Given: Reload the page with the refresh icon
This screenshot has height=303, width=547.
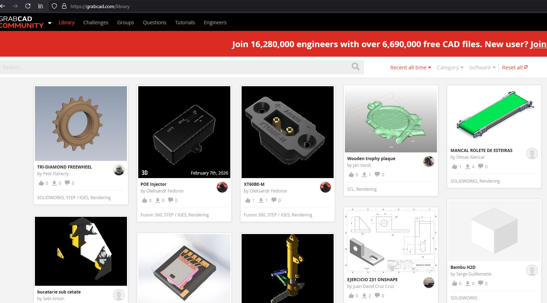Looking at the screenshot, I should [x=28, y=6].
